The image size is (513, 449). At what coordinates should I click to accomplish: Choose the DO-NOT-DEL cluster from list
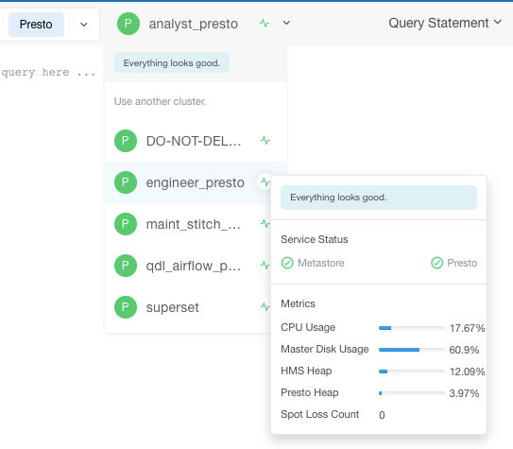tap(196, 141)
